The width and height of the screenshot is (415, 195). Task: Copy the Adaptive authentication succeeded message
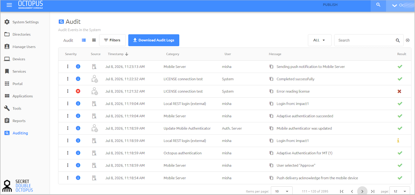pyautogui.click(x=271, y=116)
